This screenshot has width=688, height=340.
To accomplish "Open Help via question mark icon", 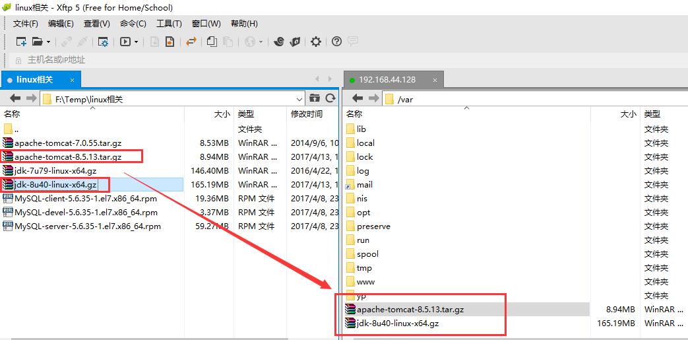I will tap(336, 42).
